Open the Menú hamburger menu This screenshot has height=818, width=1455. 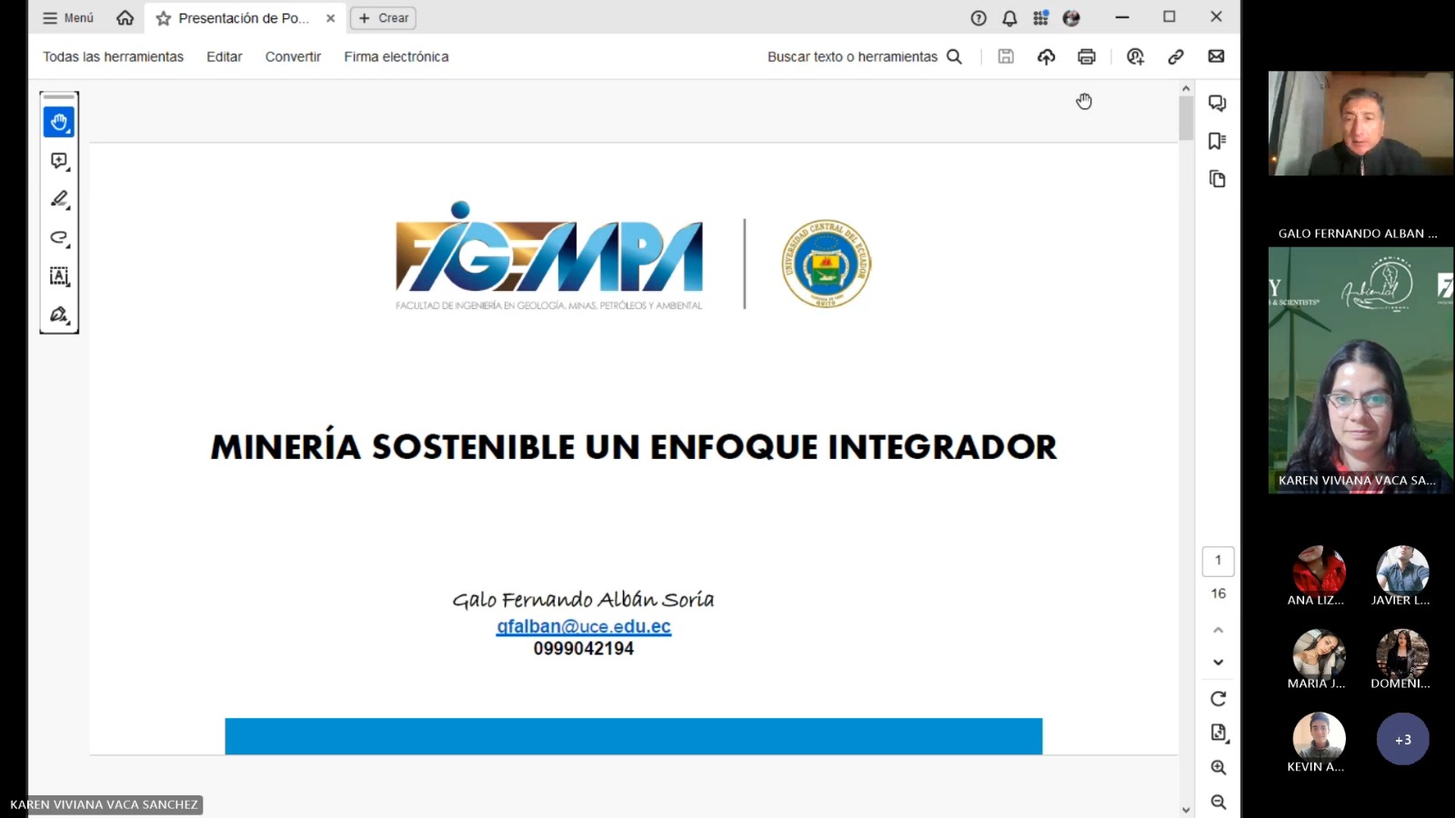(x=68, y=18)
